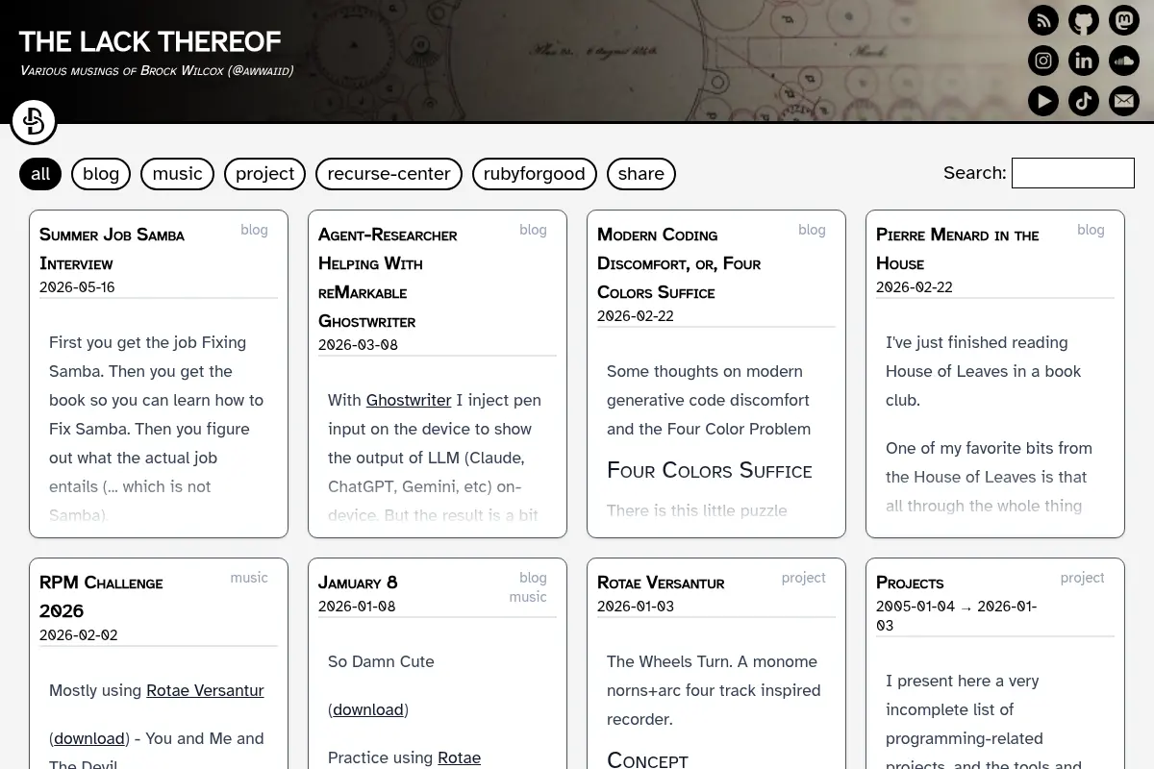Viewport: 1154px width, 769px height.
Task: Click date 2026-01-03 on Rotae Versantur card
Action: pyautogui.click(x=636, y=607)
